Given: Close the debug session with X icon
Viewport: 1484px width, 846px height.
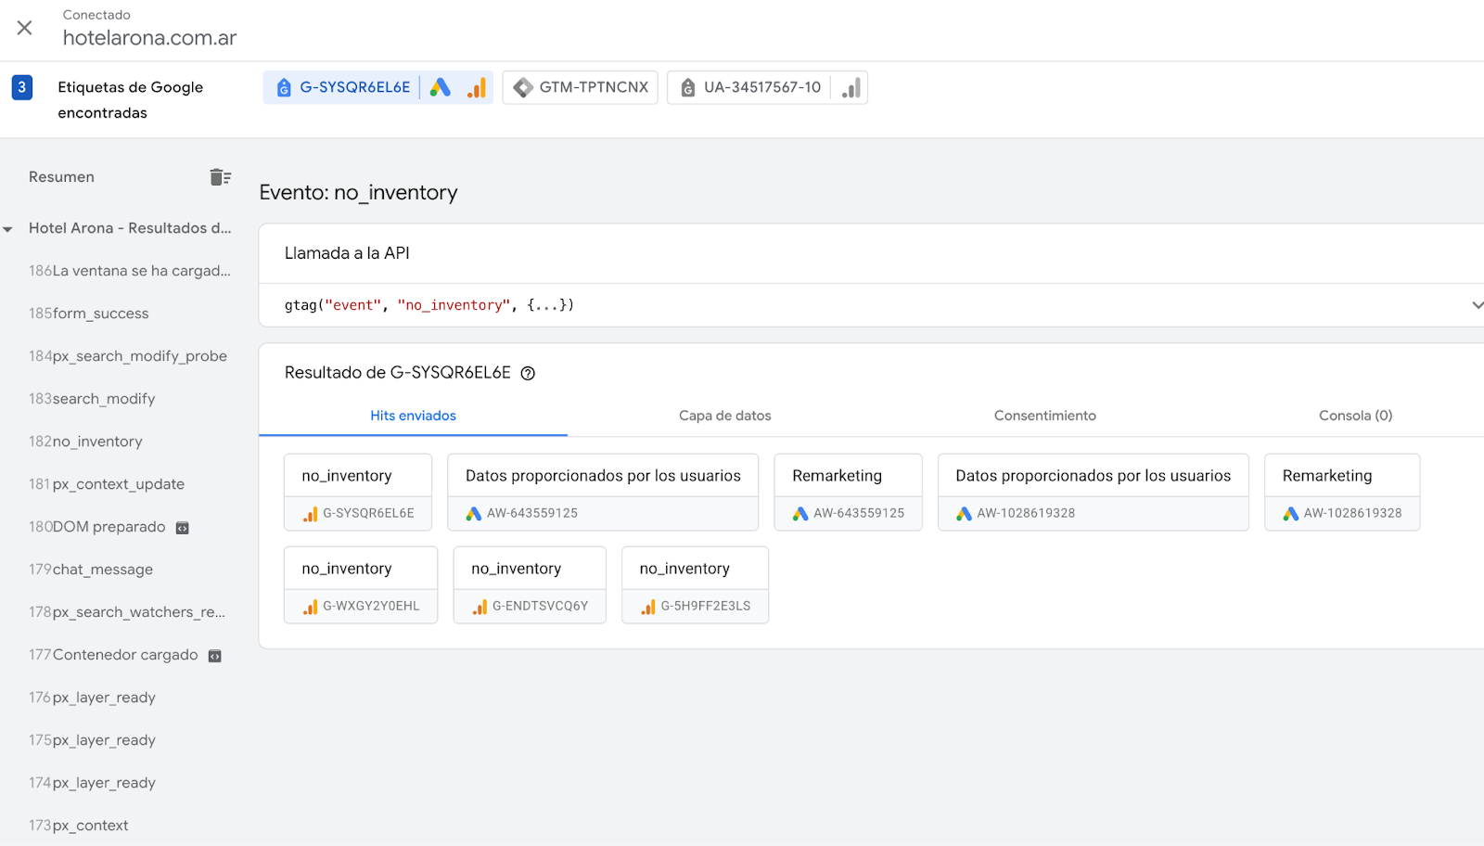Looking at the screenshot, I should [x=25, y=28].
